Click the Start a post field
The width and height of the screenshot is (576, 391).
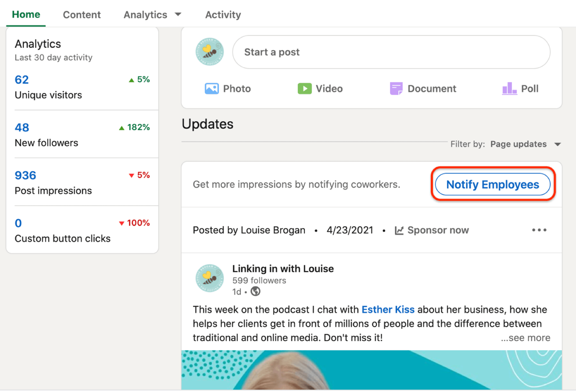[x=391, y=52]
